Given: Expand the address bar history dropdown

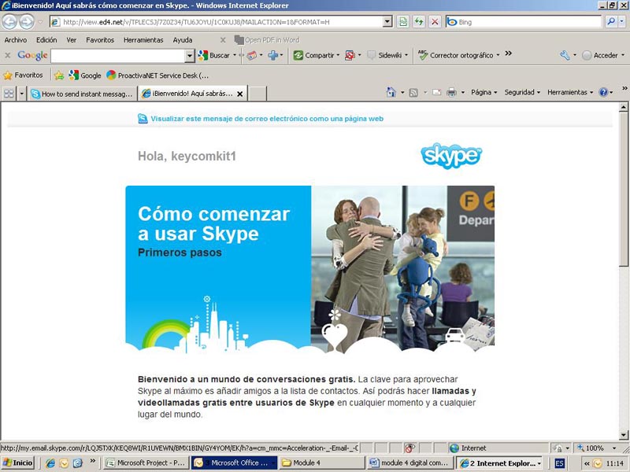Looking at the screenshot, I should point(387,22).
